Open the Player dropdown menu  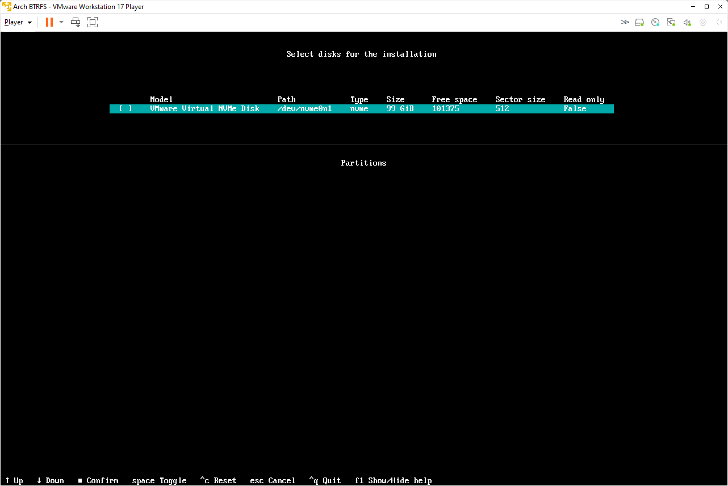pyautogui.click(x=18, y=22)
